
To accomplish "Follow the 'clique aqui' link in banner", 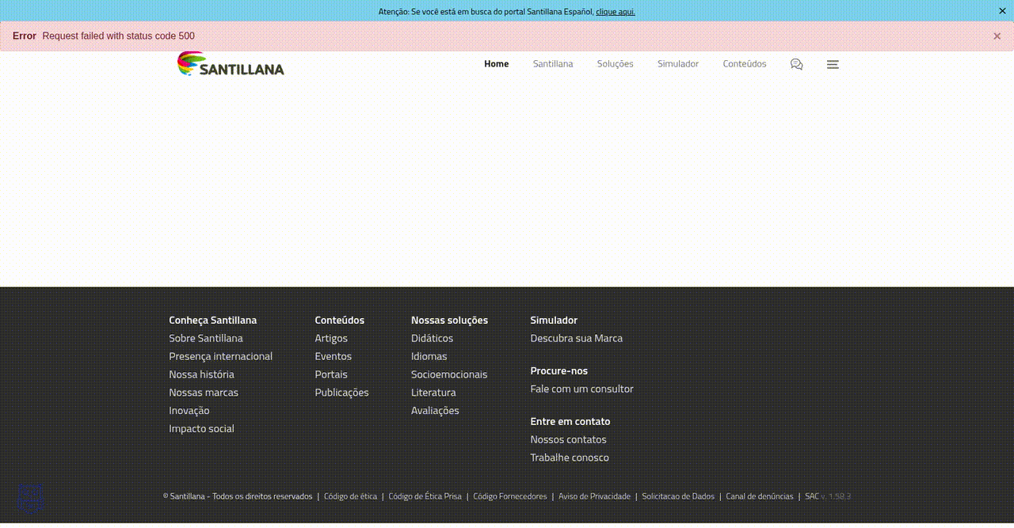I will click(616, 12).
